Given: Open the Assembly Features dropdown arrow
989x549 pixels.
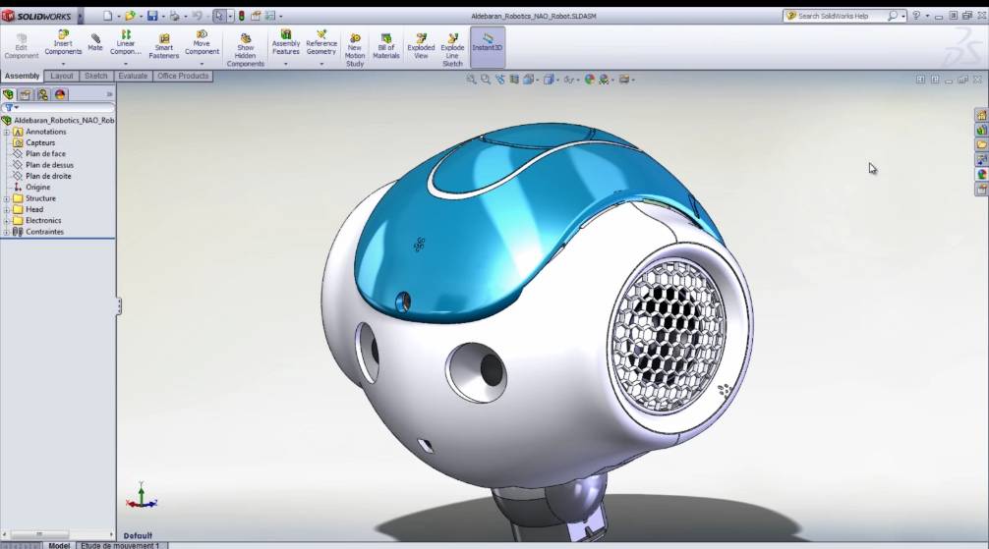Looking at the screenshot, I should [286, 65].
